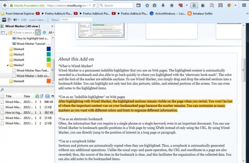Image resolution: width=249 pixels, height=163 pixels.
Task: Bookmark this page with the star icon
Action: [147, 5]
